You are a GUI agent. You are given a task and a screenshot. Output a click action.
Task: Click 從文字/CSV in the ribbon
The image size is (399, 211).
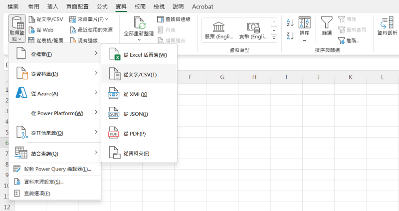(x=46, y=19)
